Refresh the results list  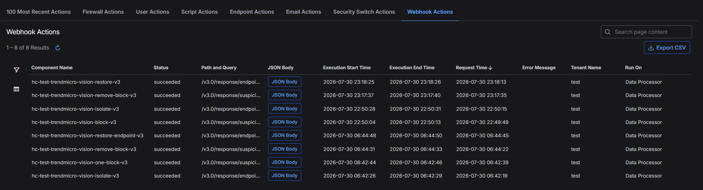tap(58, 48)
